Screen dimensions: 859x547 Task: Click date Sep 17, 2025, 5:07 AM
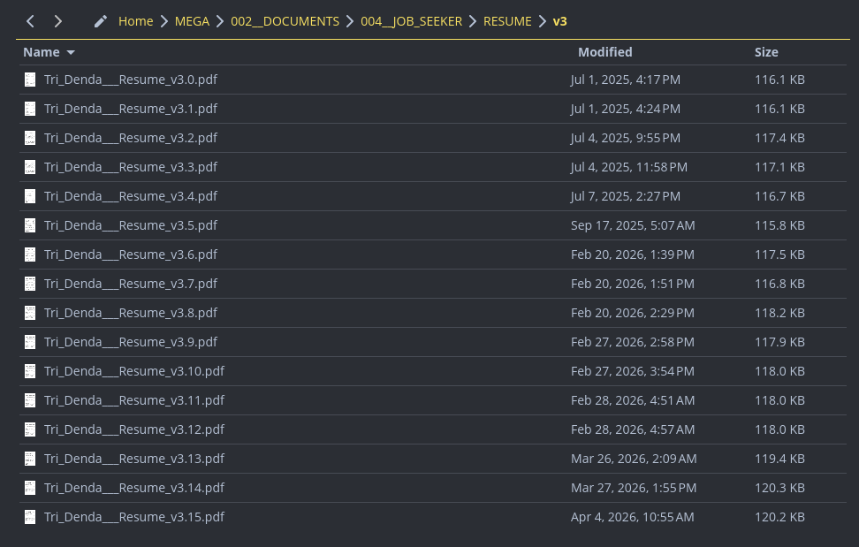point(633,225)
